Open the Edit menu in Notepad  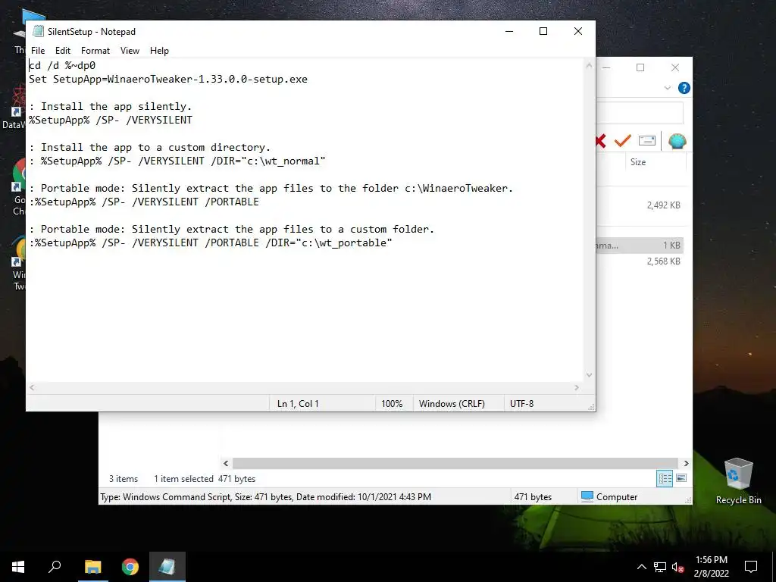click(x=62, y=51)
